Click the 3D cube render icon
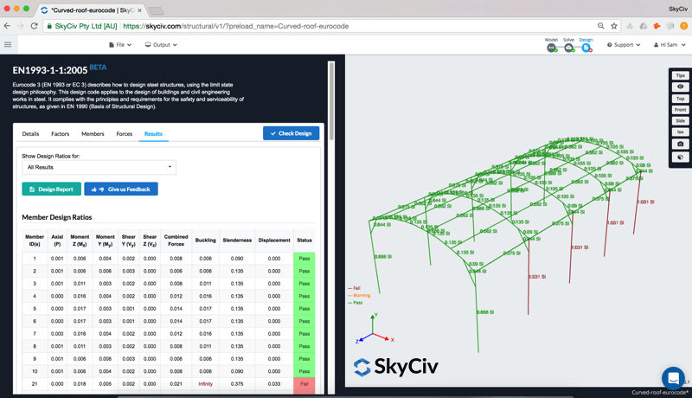The height and width of the screenshot is (398, 692). 680,157
